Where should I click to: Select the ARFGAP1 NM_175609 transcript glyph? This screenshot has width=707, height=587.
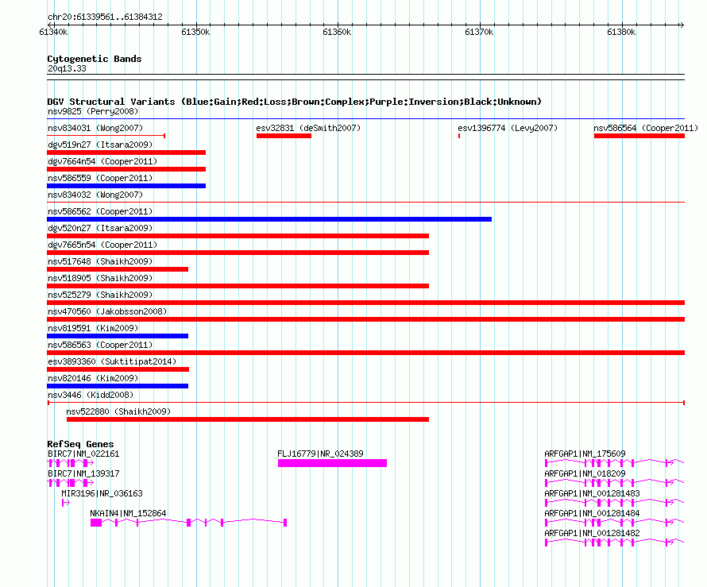614,463
